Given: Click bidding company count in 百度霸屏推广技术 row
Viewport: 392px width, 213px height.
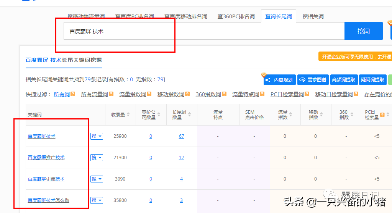Looking at the screenshot, I should coord(151,158).
